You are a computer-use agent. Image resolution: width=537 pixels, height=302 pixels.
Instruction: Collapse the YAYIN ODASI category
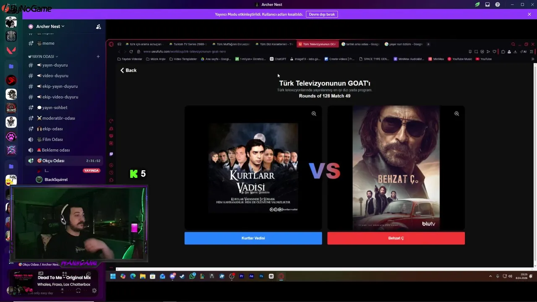point(43,56)
